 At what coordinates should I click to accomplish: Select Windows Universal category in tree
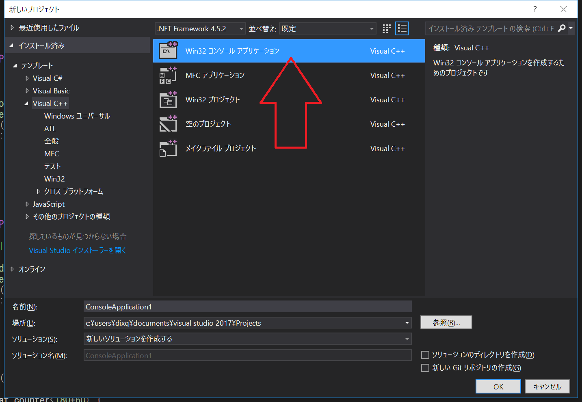[x=77, y=116]
